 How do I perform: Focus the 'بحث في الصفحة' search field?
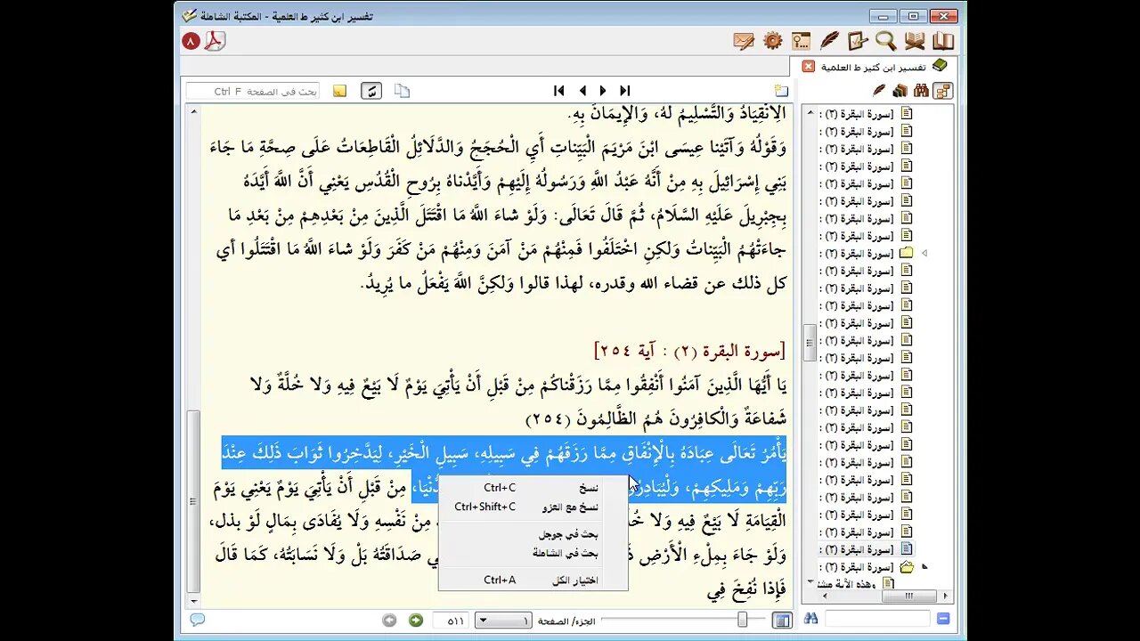(253, 91)
